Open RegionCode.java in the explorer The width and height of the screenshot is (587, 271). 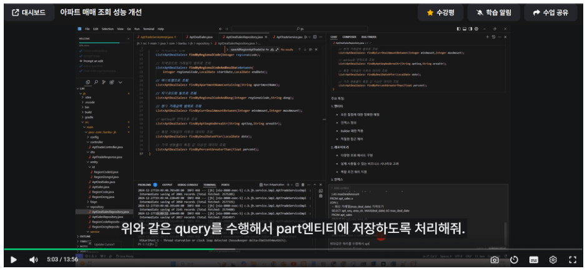(x=103, y=192)
